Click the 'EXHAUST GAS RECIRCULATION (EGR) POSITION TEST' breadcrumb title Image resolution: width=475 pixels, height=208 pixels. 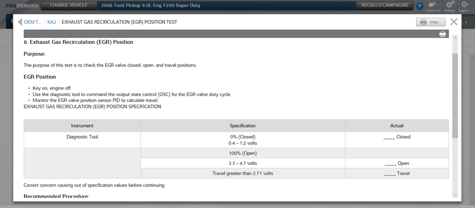coord(119,22)
